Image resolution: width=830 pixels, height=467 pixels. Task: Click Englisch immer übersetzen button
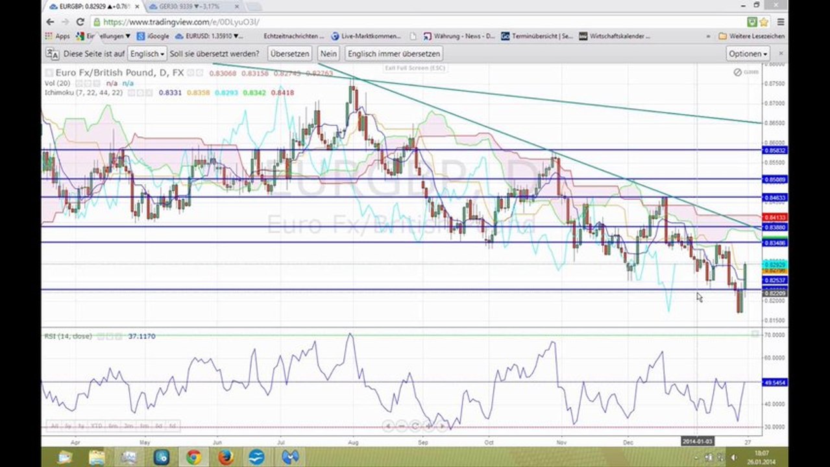coord(393,54)
